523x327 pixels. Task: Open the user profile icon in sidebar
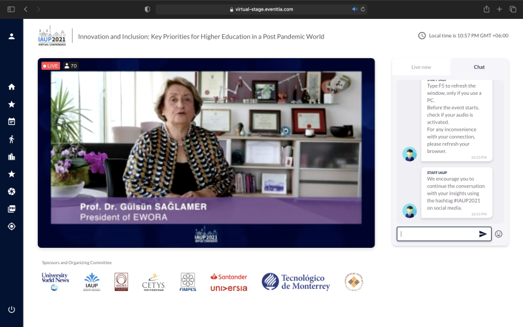click(11, 36)
